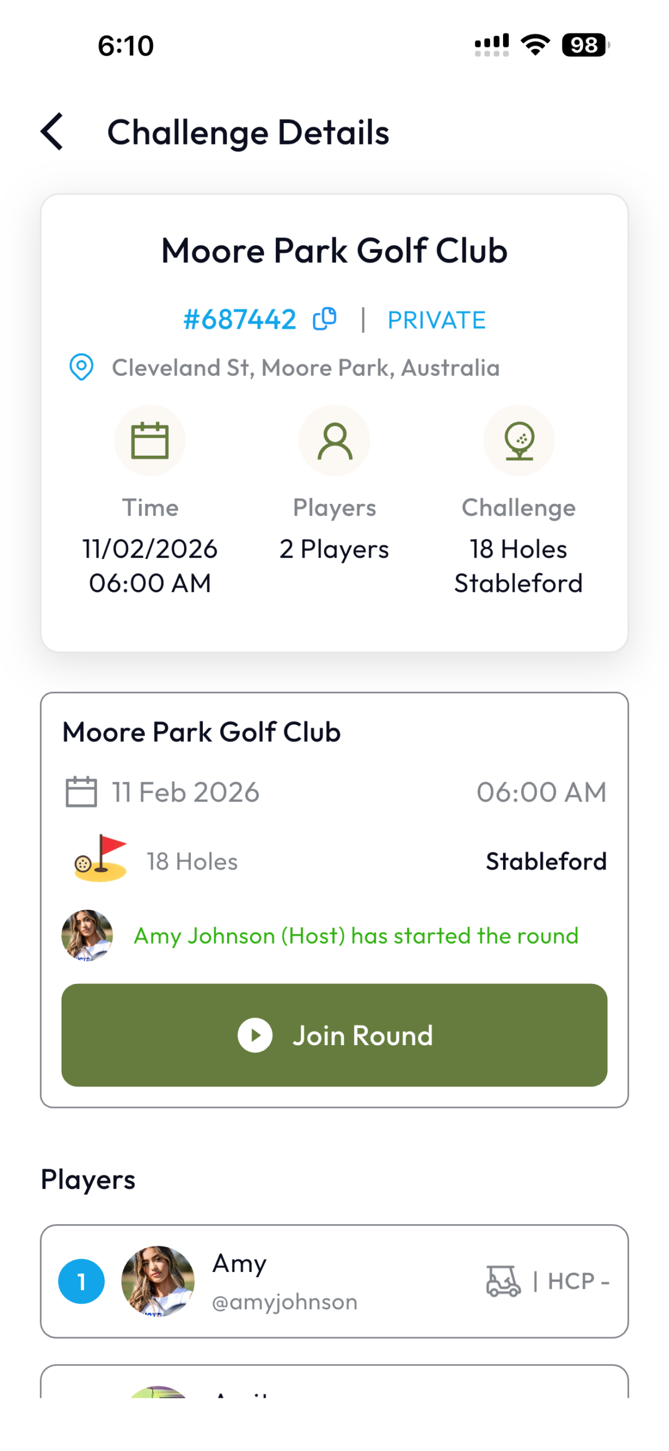Image resolution: width=669 pixels, height=1451 pixels.
Task: Tap the PRIVATE label
Action: coord(436,320)
